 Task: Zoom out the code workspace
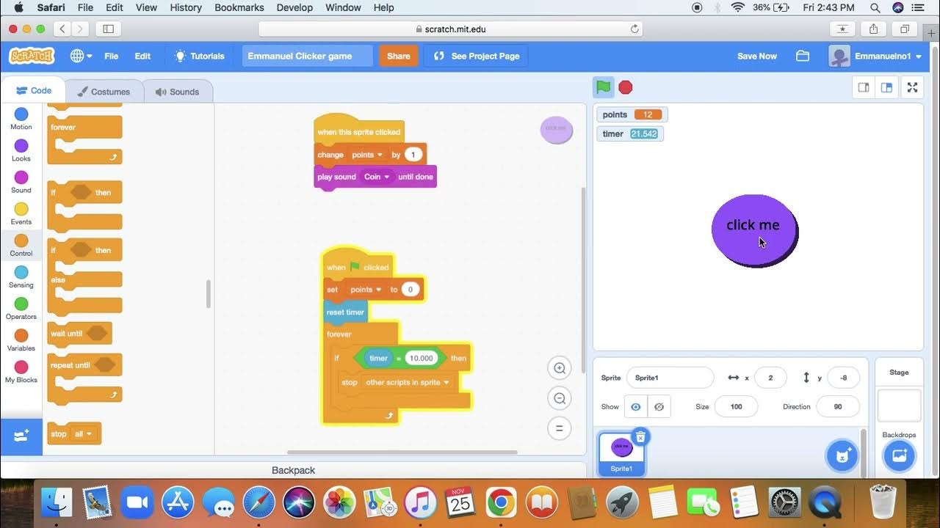(x=560, y=398)
